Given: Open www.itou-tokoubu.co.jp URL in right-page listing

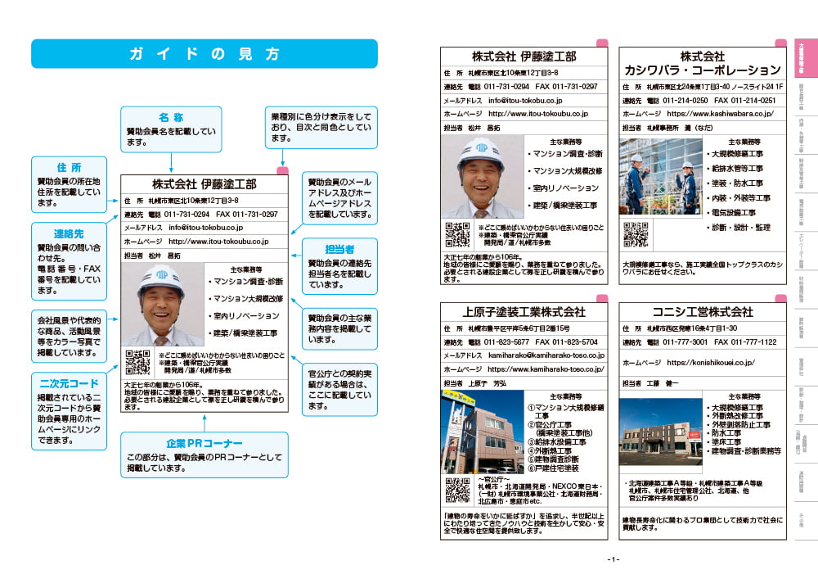Looking at the screenshot, I should pyautogui.click(x=538, y=113).
